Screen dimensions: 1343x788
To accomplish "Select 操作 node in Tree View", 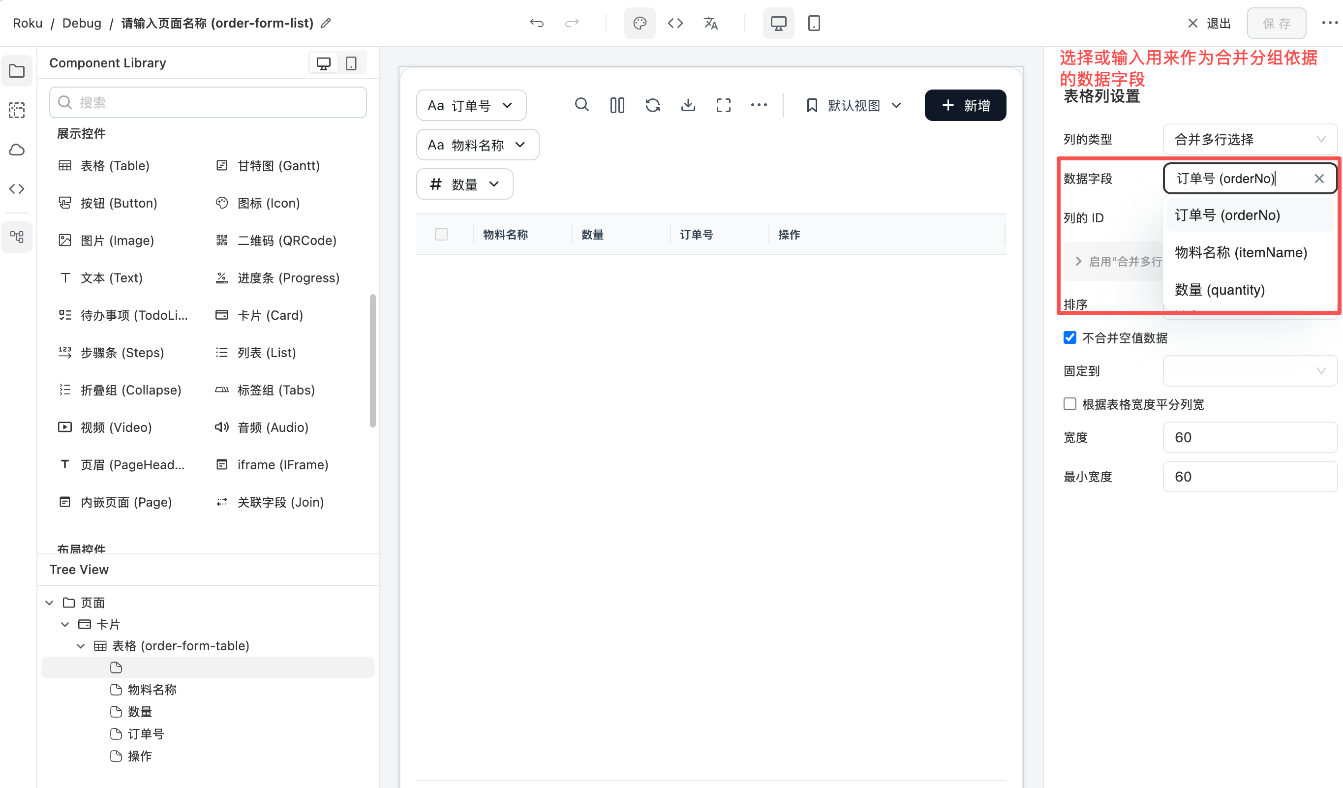I will (140, 756).
